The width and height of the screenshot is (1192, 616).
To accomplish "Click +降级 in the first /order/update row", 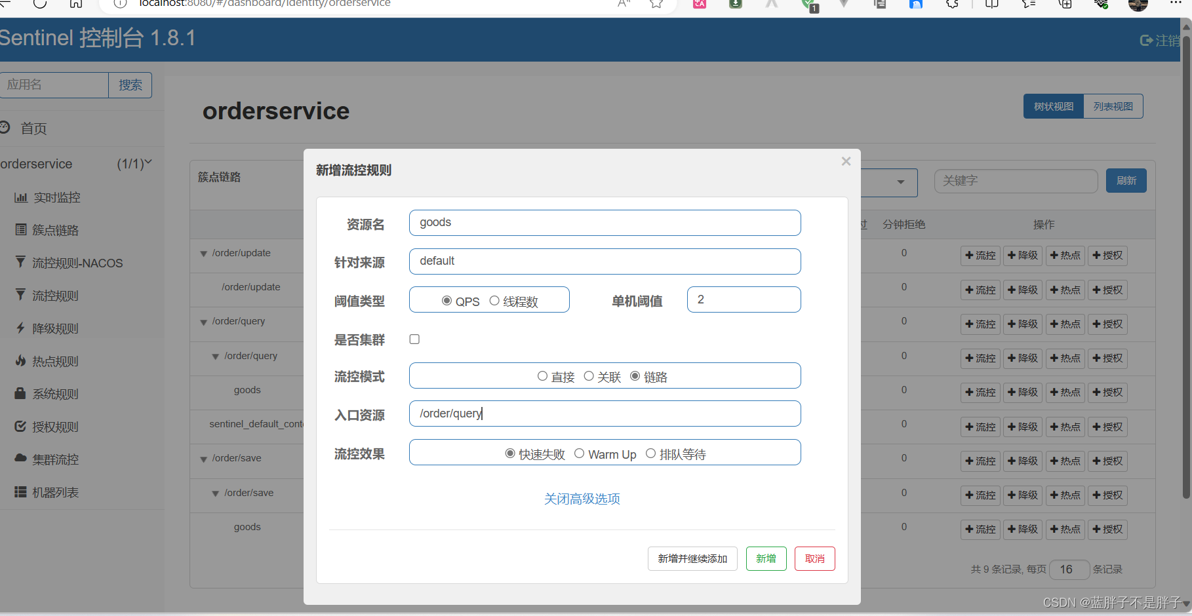I will coord(1023,256).
